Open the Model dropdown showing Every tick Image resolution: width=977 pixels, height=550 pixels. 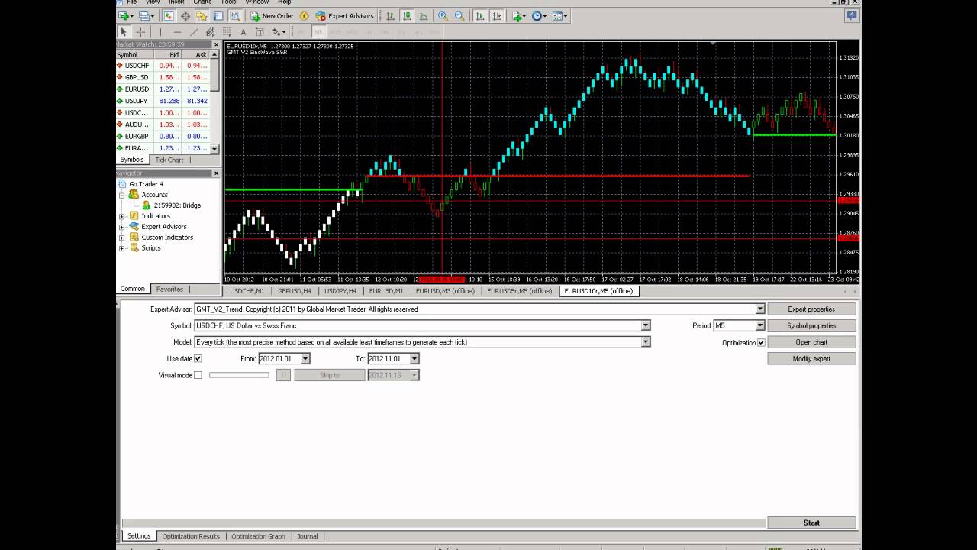pyautogui.click(x=646, y=342)
